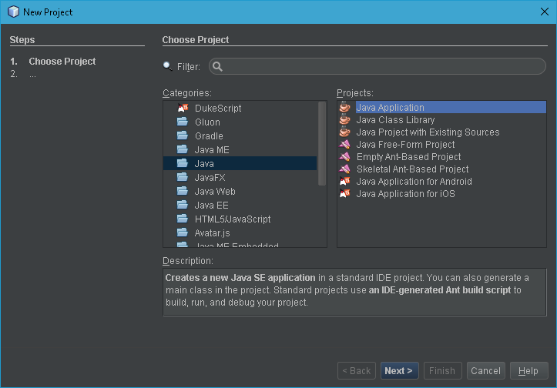Open Help for this wizard
The width and height of the screenshot is (557, 388).
coord(528,370)
